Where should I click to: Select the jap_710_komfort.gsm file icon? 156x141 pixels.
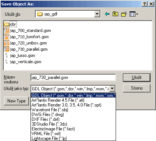point(7,37)
